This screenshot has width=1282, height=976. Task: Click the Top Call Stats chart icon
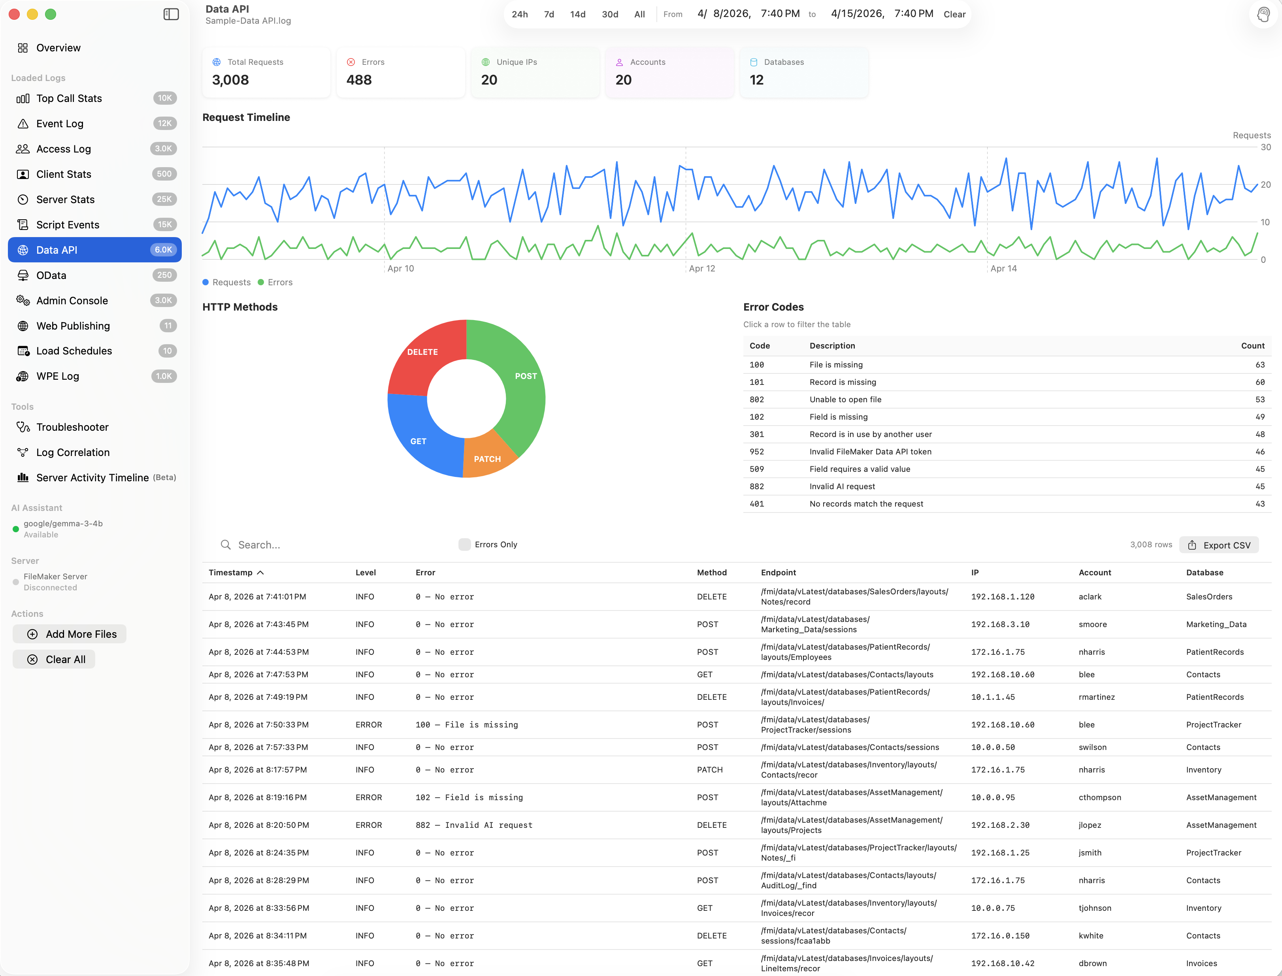[23, 98]
